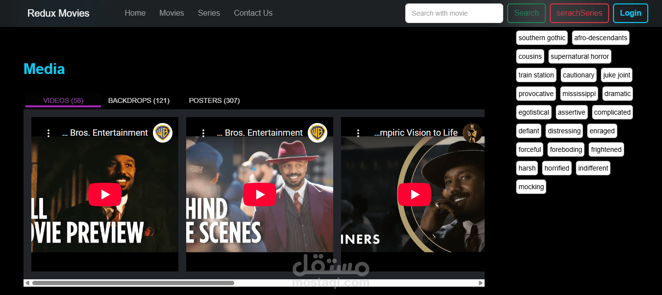Switch to the Posters (307) tab

pyautogui.click(x=214, y=100)
